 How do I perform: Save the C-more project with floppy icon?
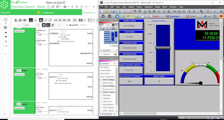pos(113,11)
